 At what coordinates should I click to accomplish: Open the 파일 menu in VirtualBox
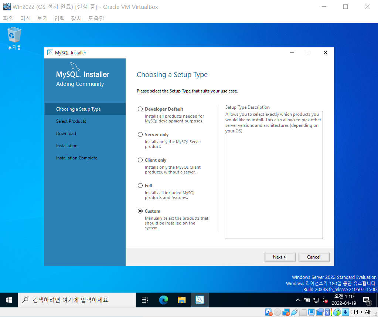click(x=8, y=18)
